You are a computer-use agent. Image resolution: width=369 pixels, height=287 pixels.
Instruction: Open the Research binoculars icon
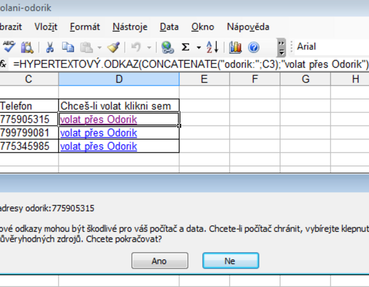(x=27, y=47)
